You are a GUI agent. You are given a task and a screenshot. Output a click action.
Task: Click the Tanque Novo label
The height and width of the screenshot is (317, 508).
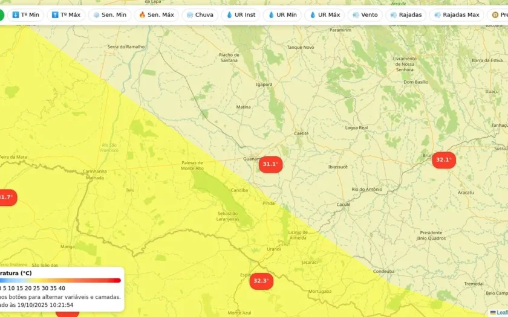point(301,47)
